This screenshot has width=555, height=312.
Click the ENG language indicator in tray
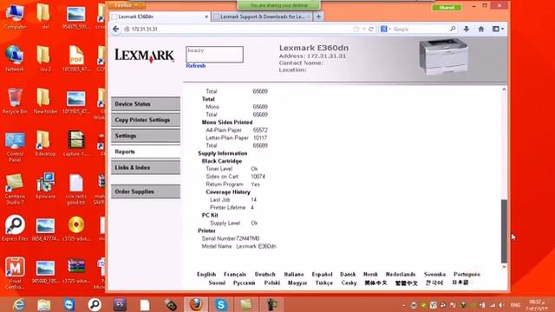(x=515, y=305)
